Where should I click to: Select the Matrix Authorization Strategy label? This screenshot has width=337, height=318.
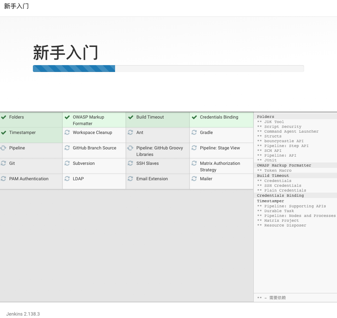tap(220, 167)
